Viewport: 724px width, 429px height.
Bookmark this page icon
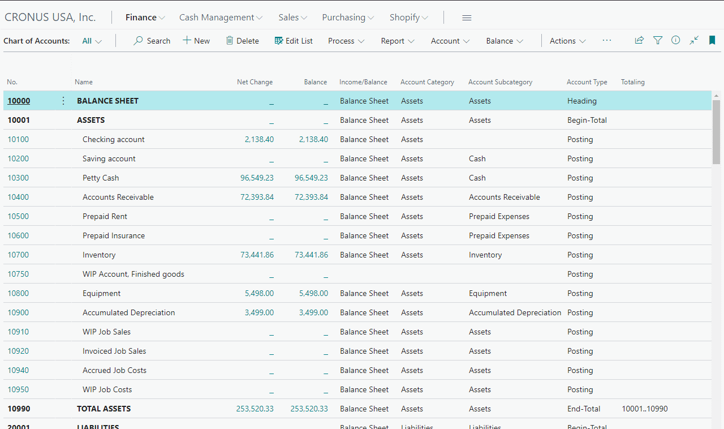pos(712,40)
